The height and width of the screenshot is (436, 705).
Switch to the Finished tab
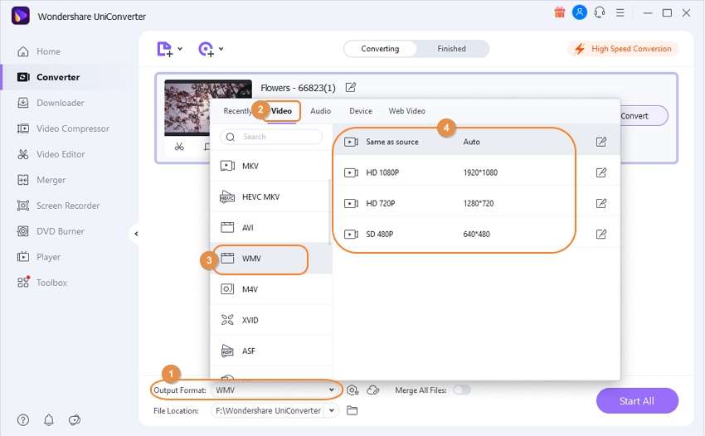coord(451,49)
